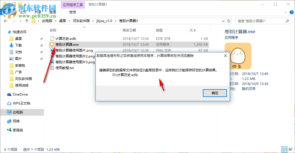Go back with the back arrow
The width and height of the screenshot is (295, 153).
point(6,21)
